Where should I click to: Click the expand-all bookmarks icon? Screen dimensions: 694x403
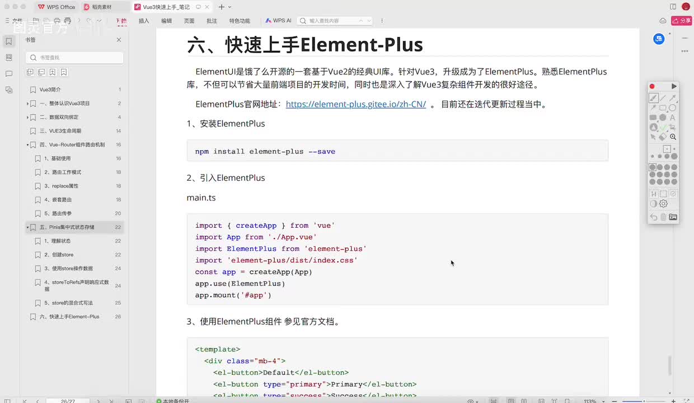[x=30, y=72]
